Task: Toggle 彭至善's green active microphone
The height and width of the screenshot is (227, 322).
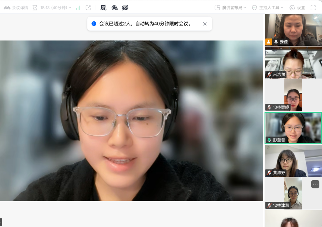Action: point(269,140)
